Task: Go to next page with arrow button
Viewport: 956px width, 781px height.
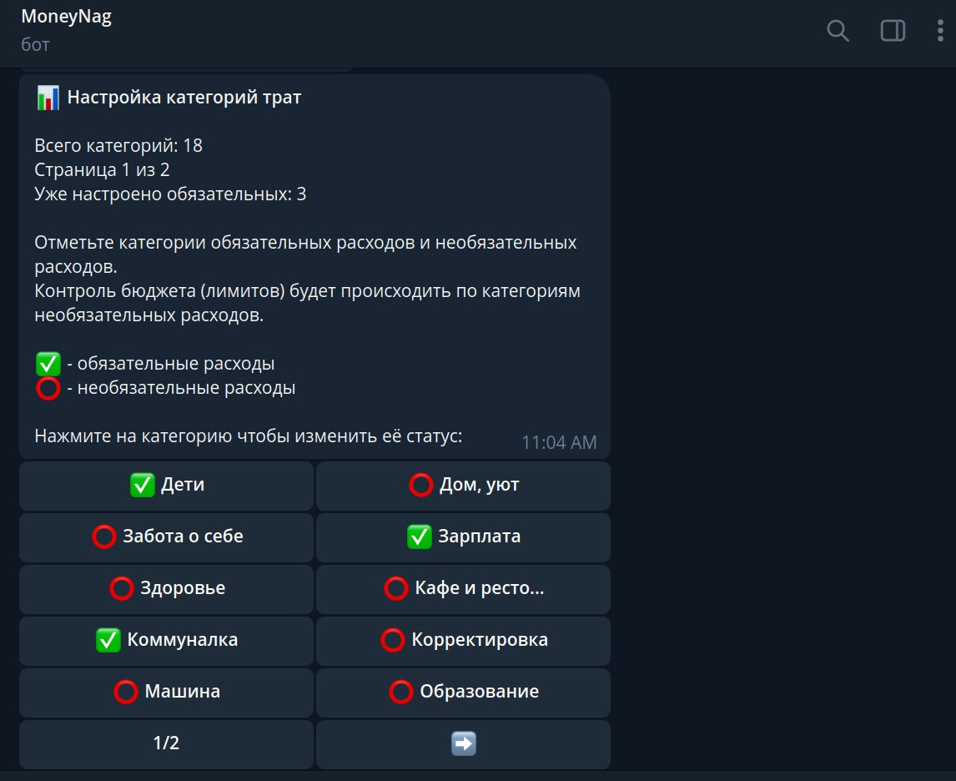Action: click(x=463, y=743)
